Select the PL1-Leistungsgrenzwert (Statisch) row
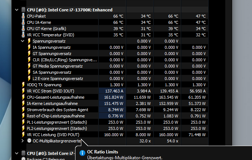Viewport: 252px width, 160px height. coord(114,122)
